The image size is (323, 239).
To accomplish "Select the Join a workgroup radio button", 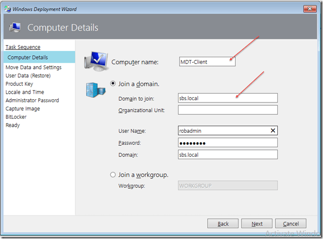I will click(113, 175).
